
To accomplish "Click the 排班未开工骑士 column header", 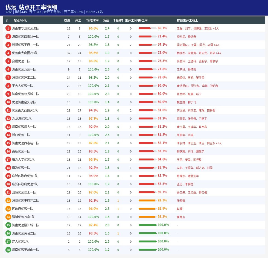I will (187, 20).
